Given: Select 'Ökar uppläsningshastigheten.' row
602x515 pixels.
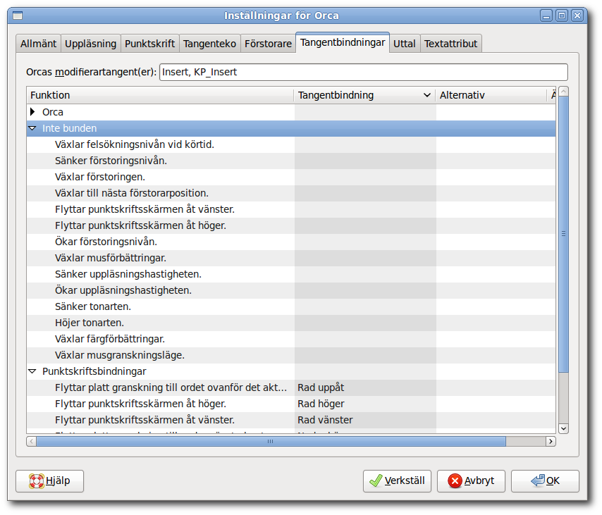Looking at the screenshot, I should (x=291, y=290).
